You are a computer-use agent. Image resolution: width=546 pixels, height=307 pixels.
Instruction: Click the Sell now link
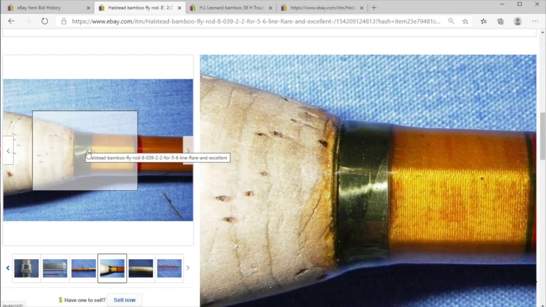click(x=125, y=300)
